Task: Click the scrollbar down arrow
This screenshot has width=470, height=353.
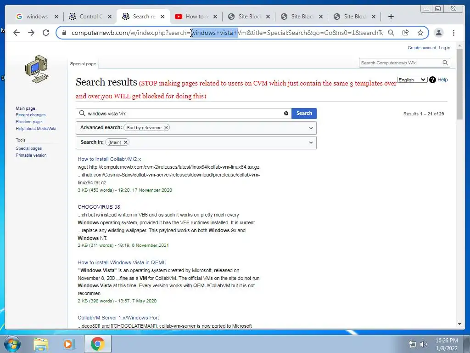Action: coord(459,324)
